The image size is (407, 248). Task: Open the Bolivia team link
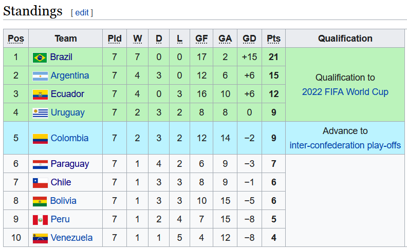click(63, 201)
